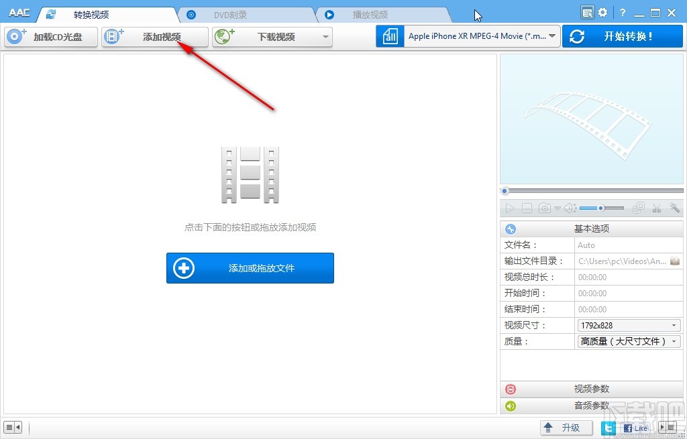This screenshot has height=439, width=687.
Task: Share via the Twitter icon at bottom
Action: point(608,427)
